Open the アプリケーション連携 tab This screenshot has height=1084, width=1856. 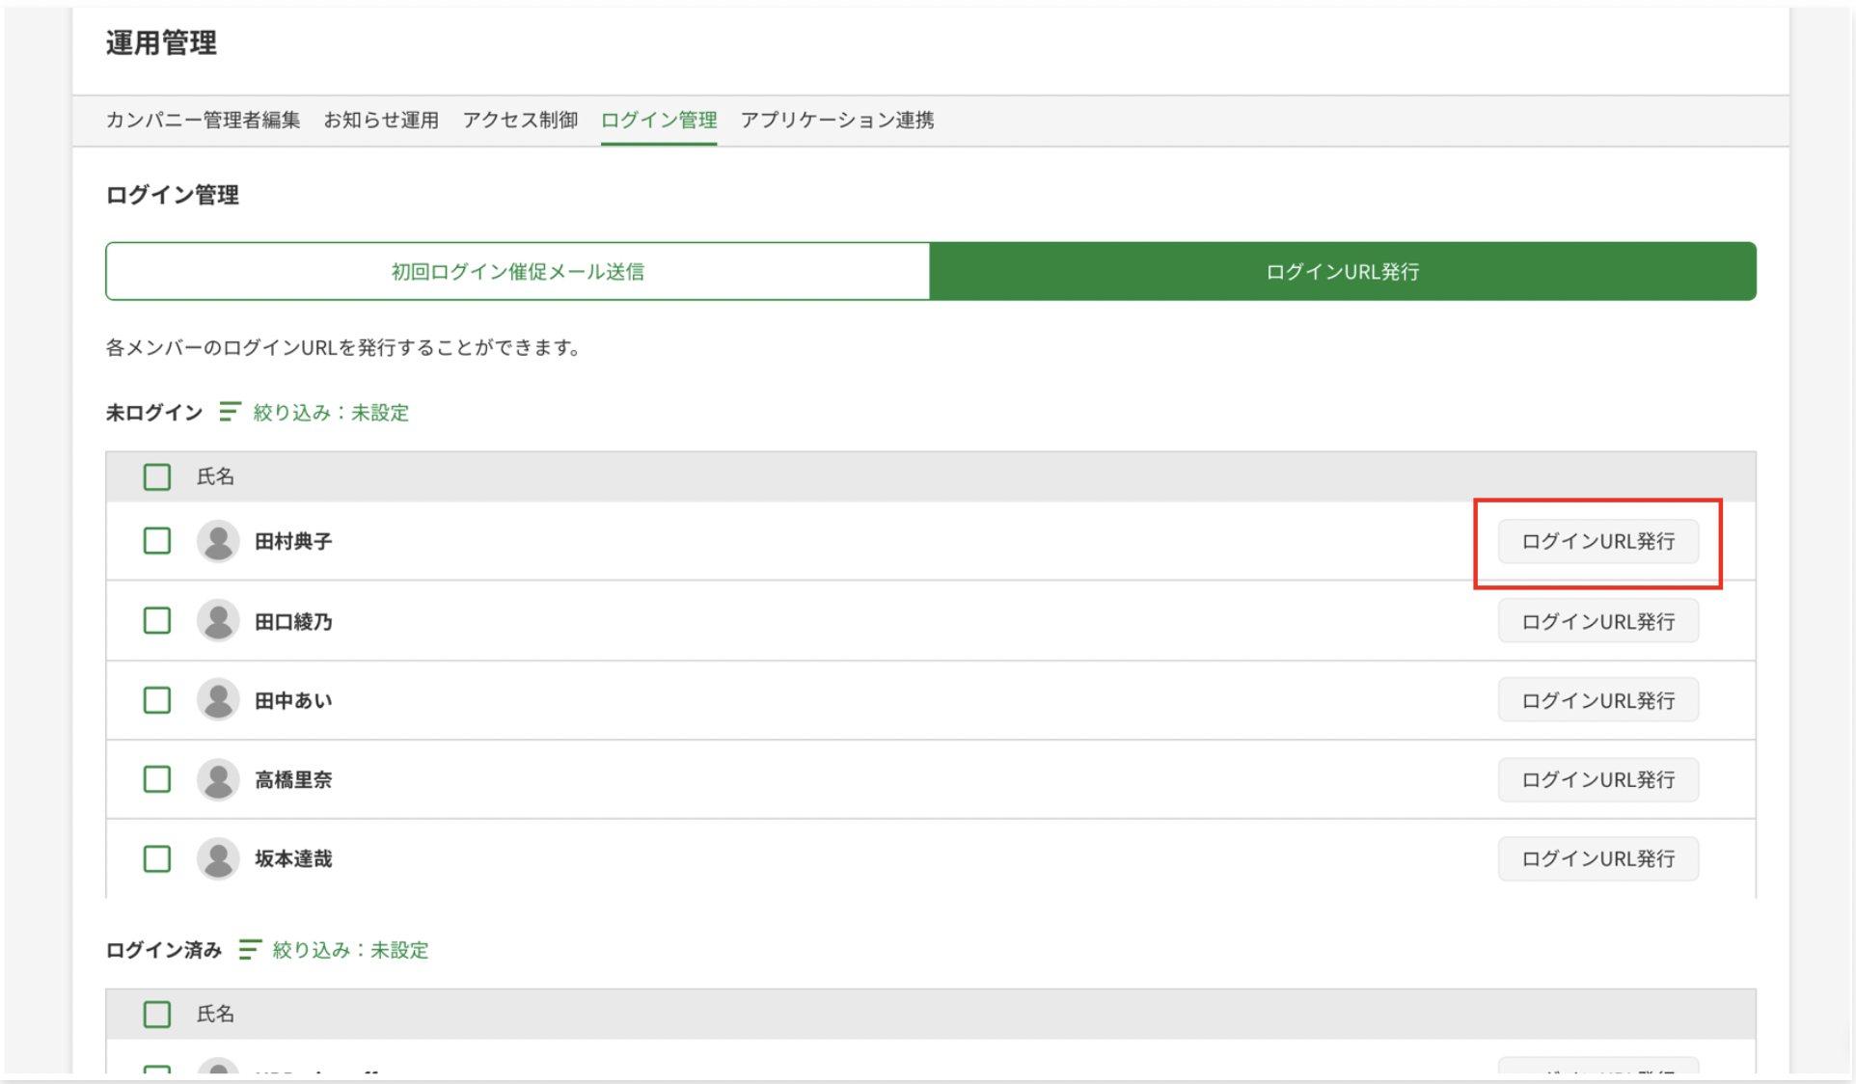coord(836,120)
